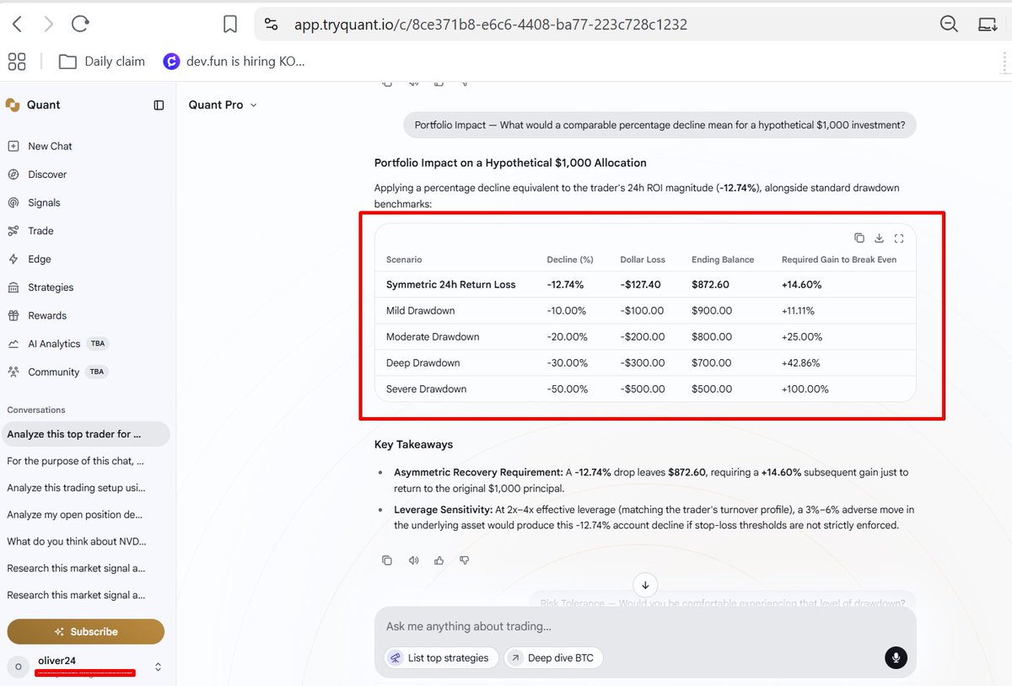This screenshot has width=1012, height=686.
Task: Choose the Deep dive BTC suggestion
Action: pyautogui.click(x=553, y=657)
